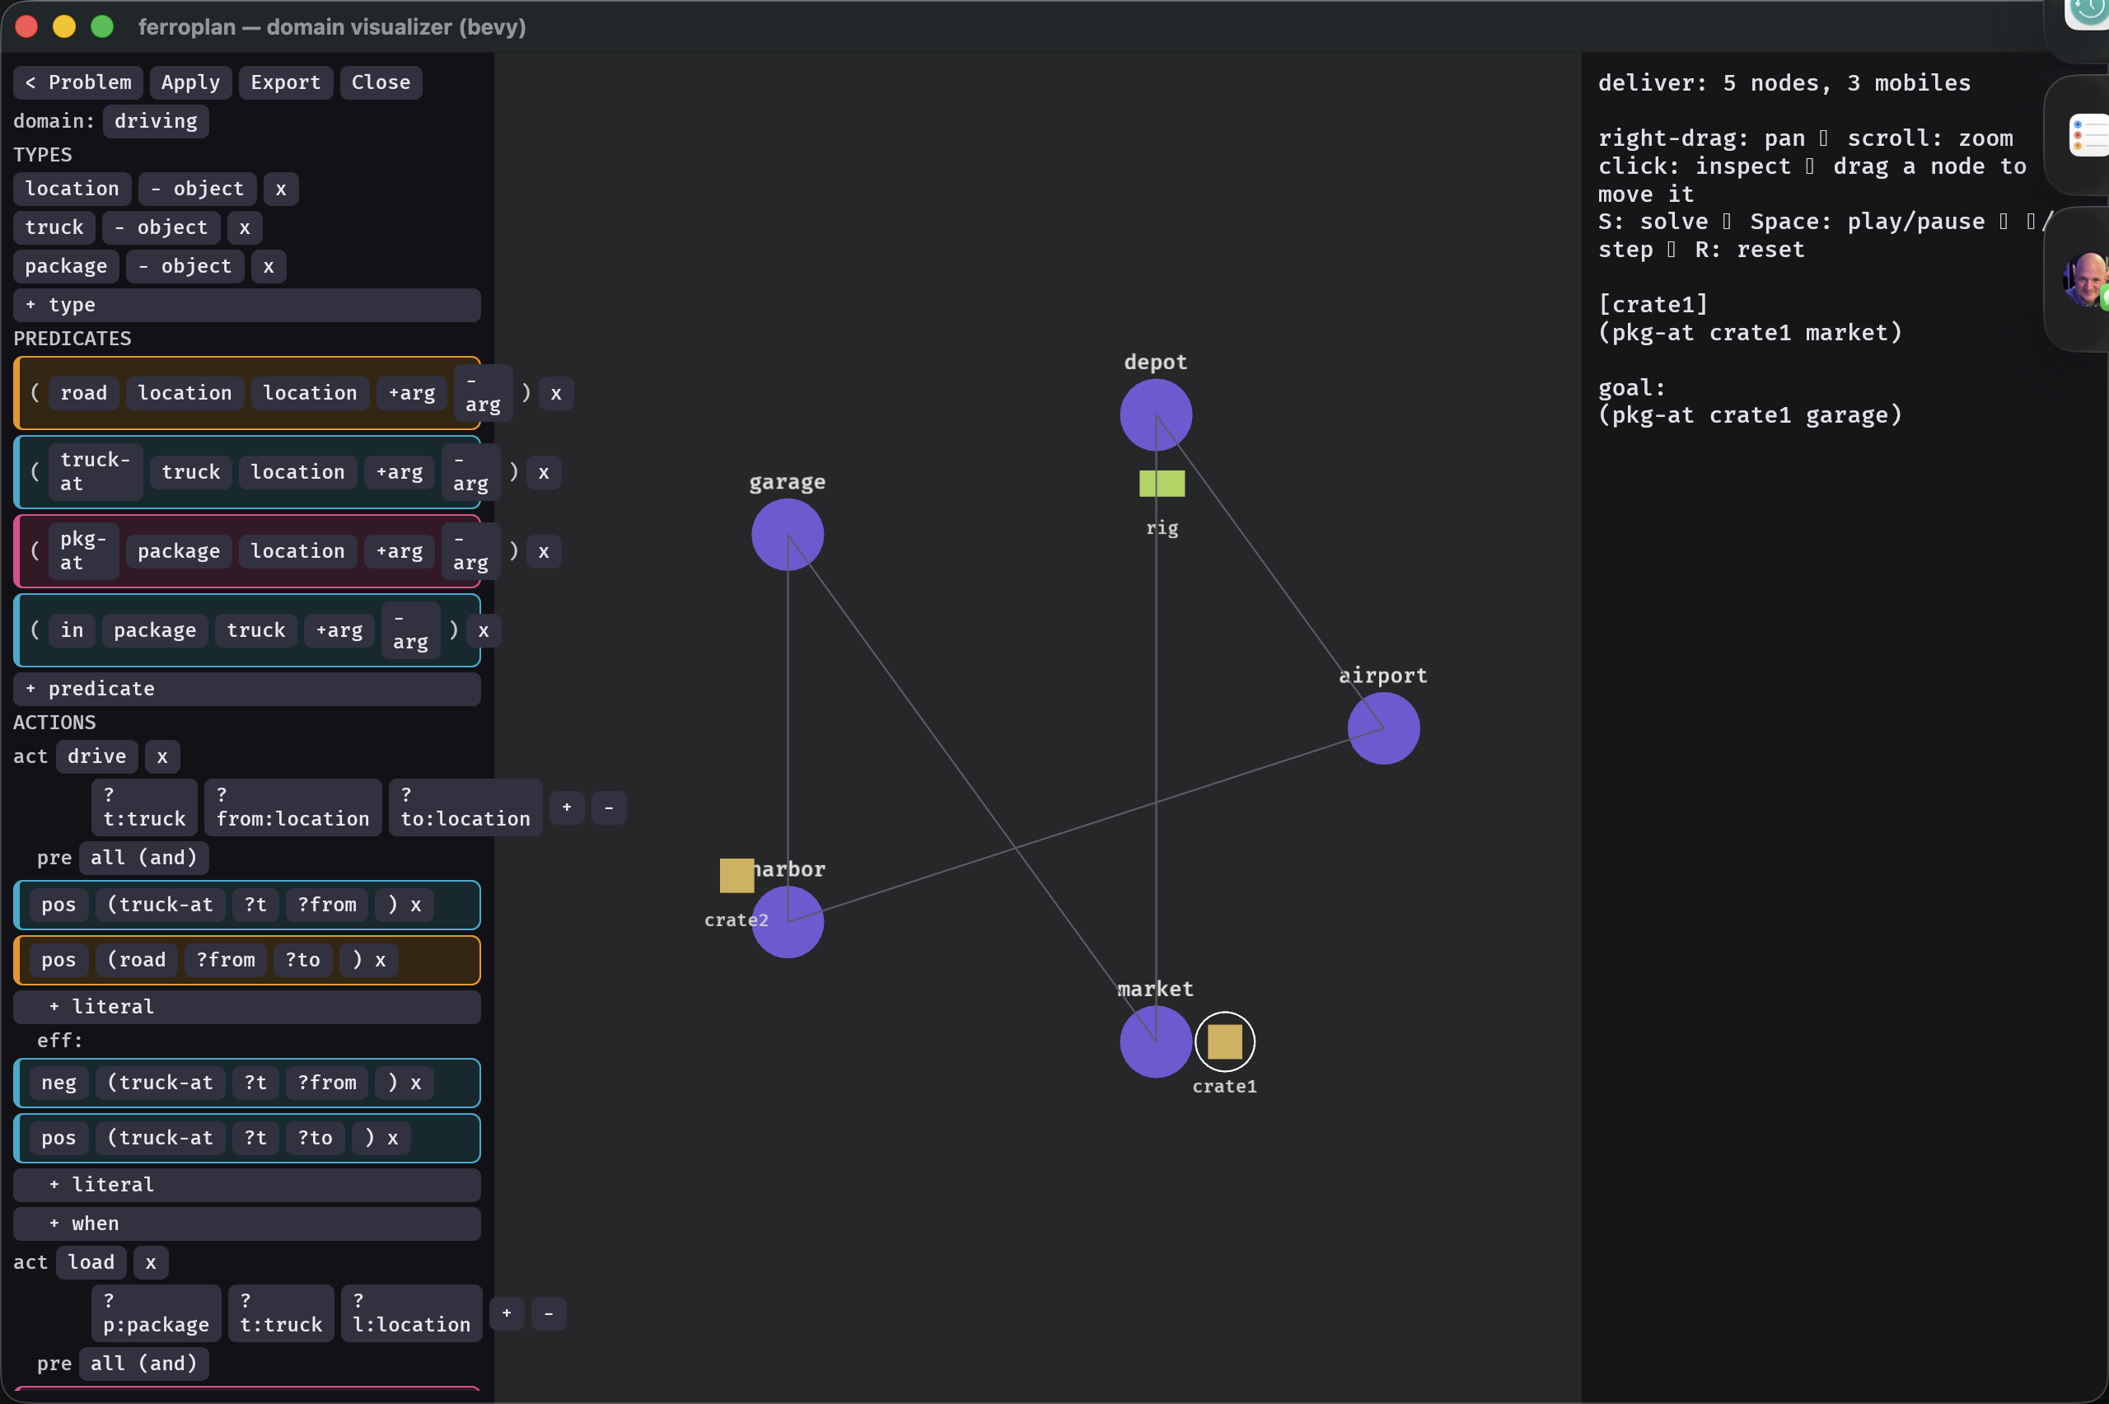The height and width of the screenshot is (1404, 2109).
Task: Go back to Problem view
Action: pyautogui.click(x=78, y=82)
